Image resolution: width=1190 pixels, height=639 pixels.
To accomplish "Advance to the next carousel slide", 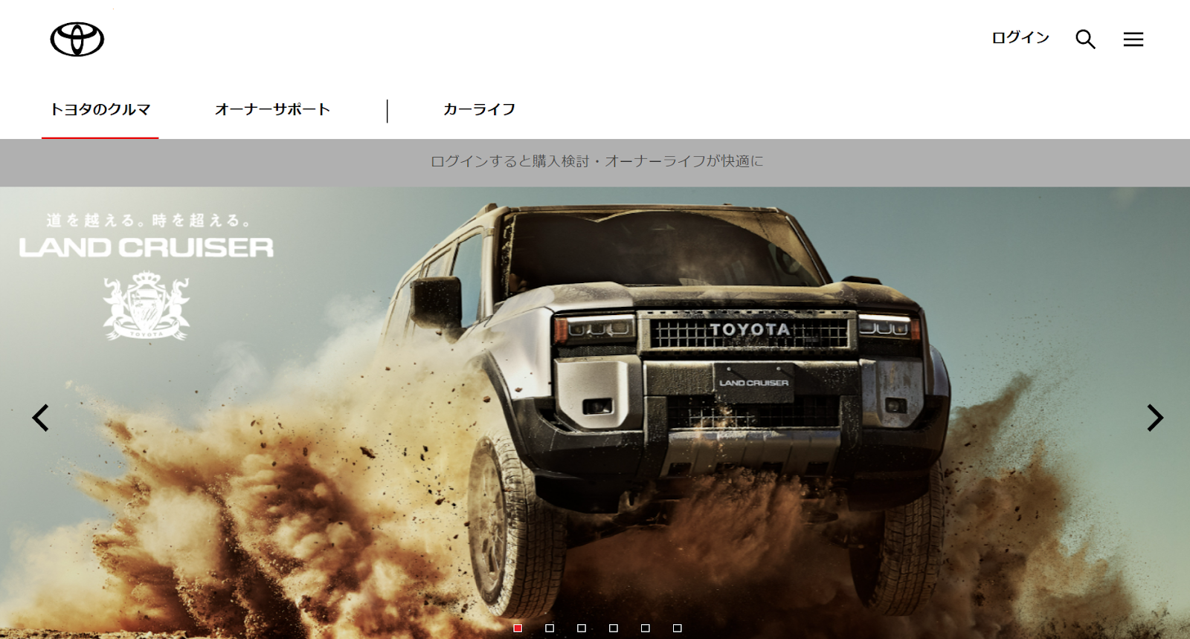I will pos(1154,418).
